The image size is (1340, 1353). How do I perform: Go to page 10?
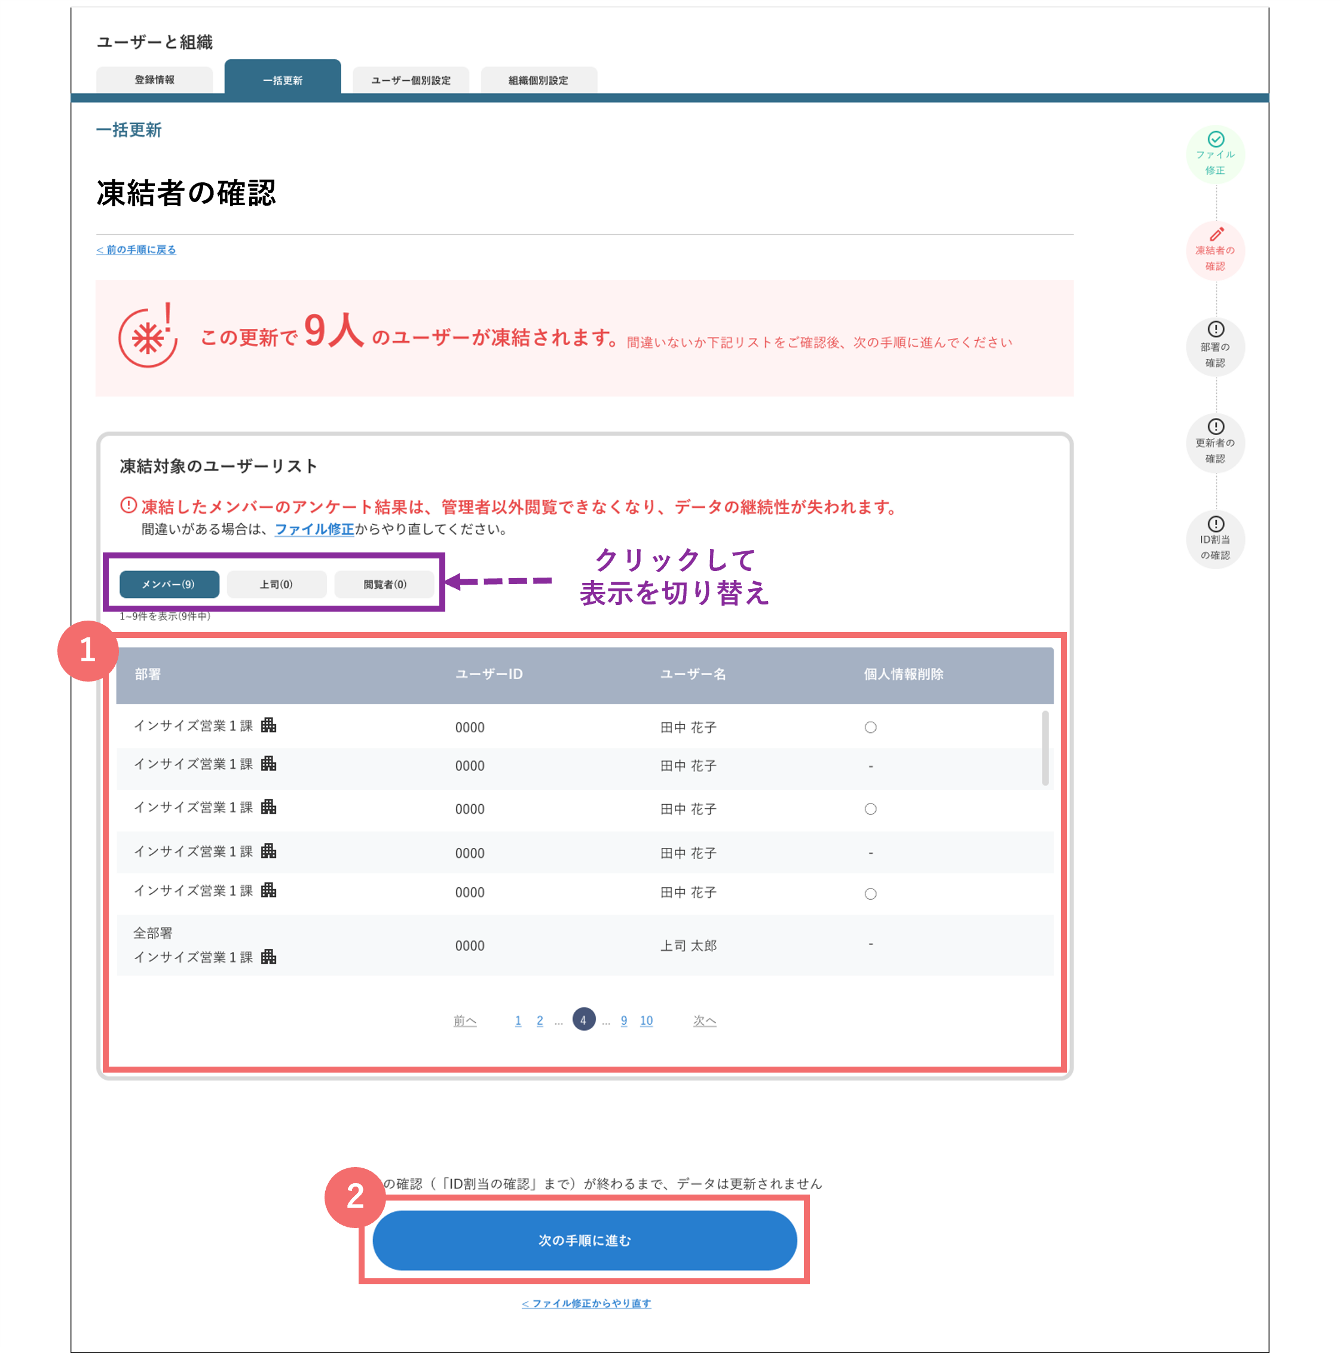coord(646,1021)
